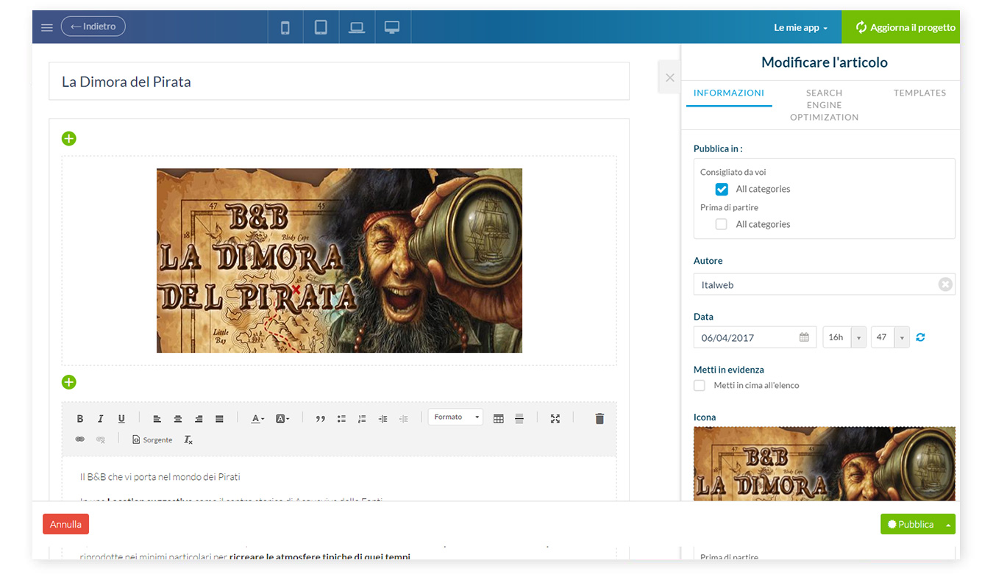
Task: Insert horizontal line
Action: [519, 419]
